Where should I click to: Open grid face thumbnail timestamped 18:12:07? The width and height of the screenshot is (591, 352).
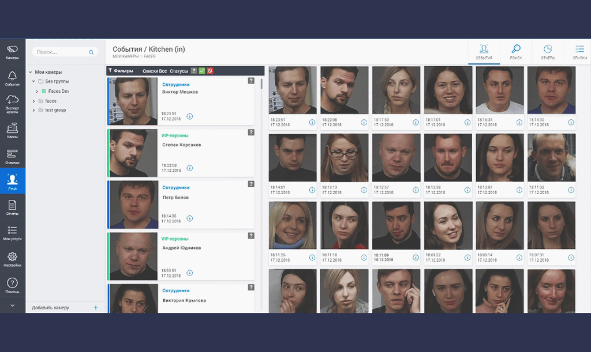500,158
